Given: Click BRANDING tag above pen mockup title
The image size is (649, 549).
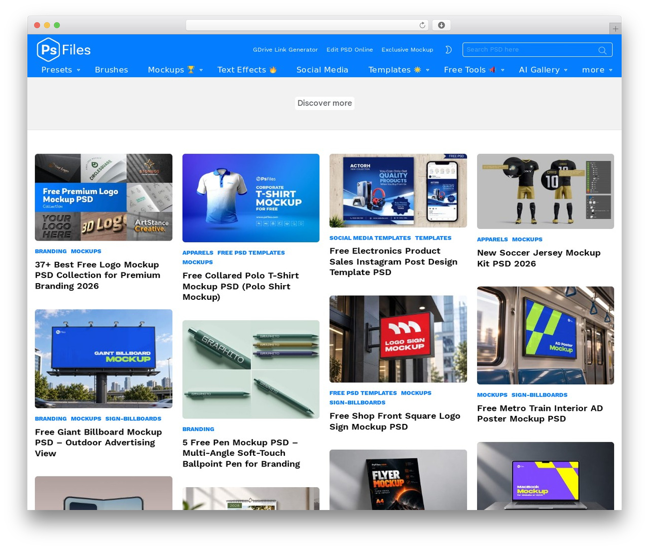Looking at the screenshot, I should tap(198, 429).
